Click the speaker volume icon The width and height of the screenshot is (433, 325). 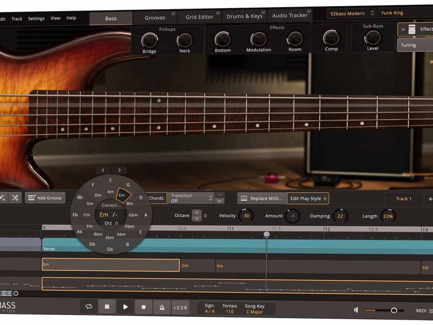coord(356,310)
